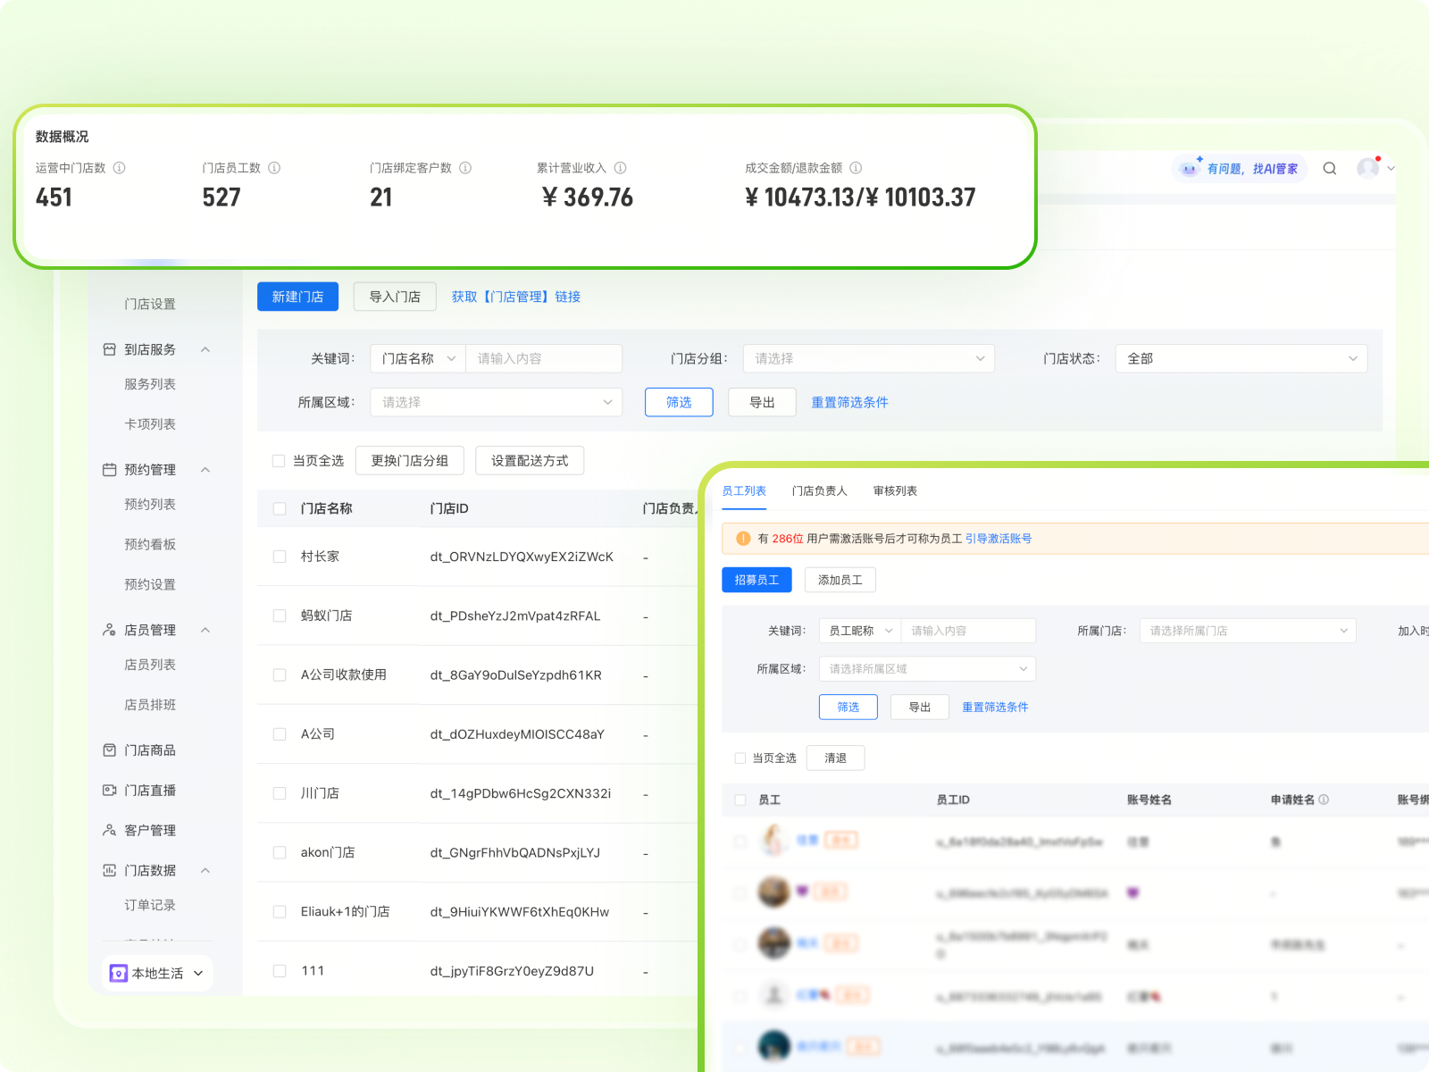Click 筛选 button in store filter
1429x1072 pixels.
679,402
